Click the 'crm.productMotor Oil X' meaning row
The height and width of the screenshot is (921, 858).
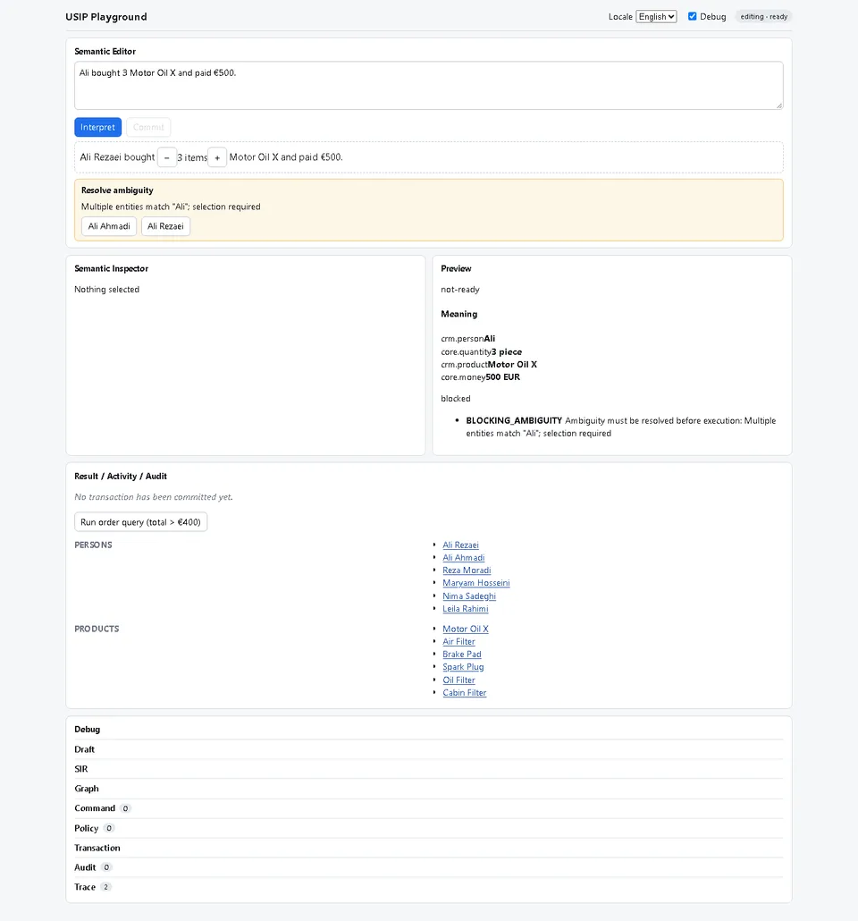489,364
